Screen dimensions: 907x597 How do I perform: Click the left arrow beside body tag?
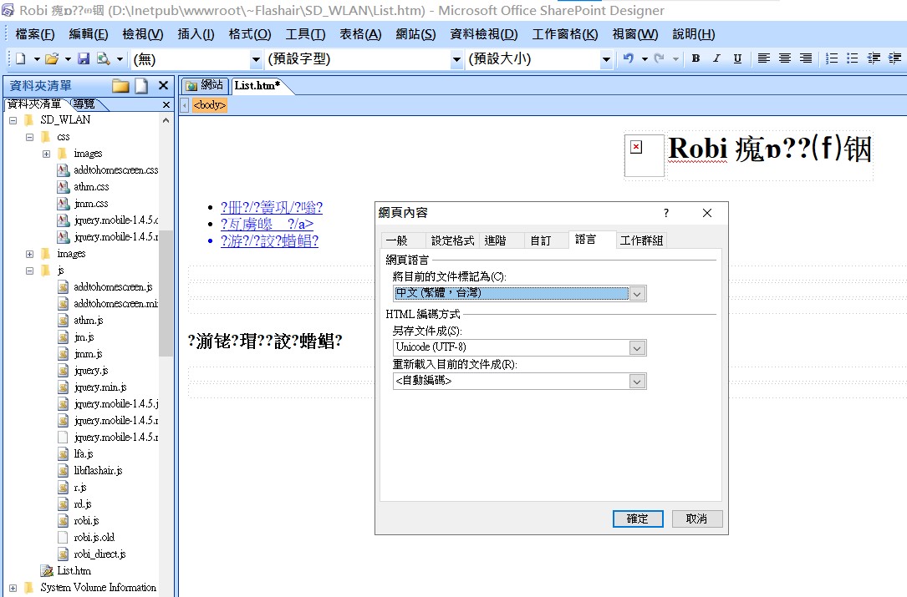[x=185, y=105]
